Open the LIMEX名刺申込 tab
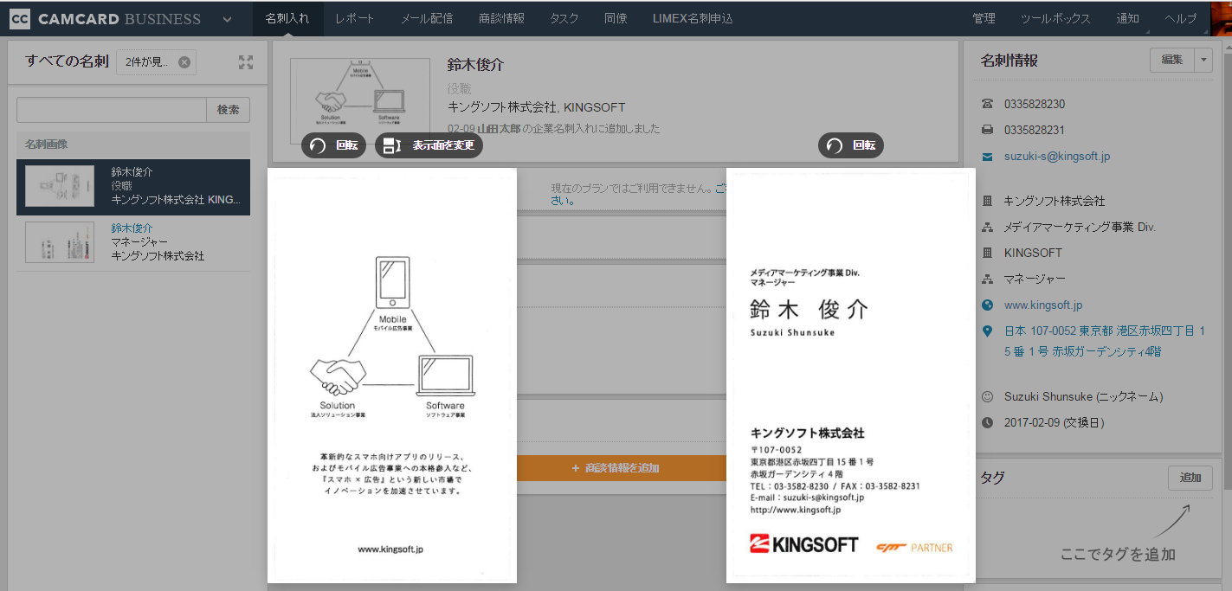Screen dimensions: 1232x591 (x=693, y=18)
